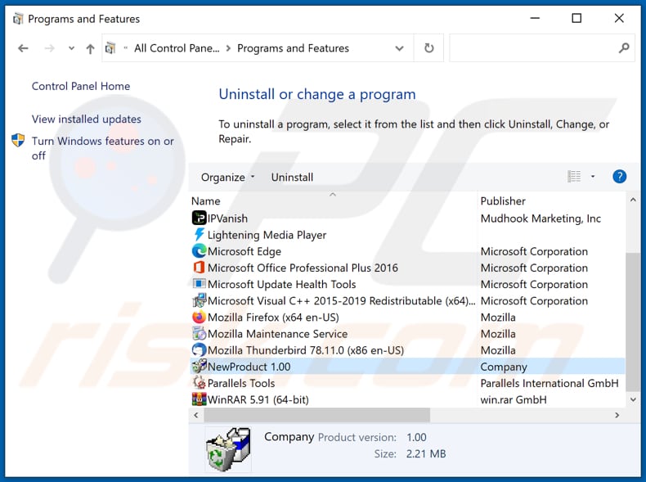
Task: Select the IPVanish entry name
Action: click(228, 218)
